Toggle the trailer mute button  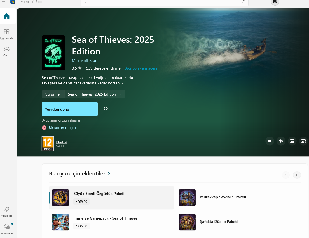281,141
